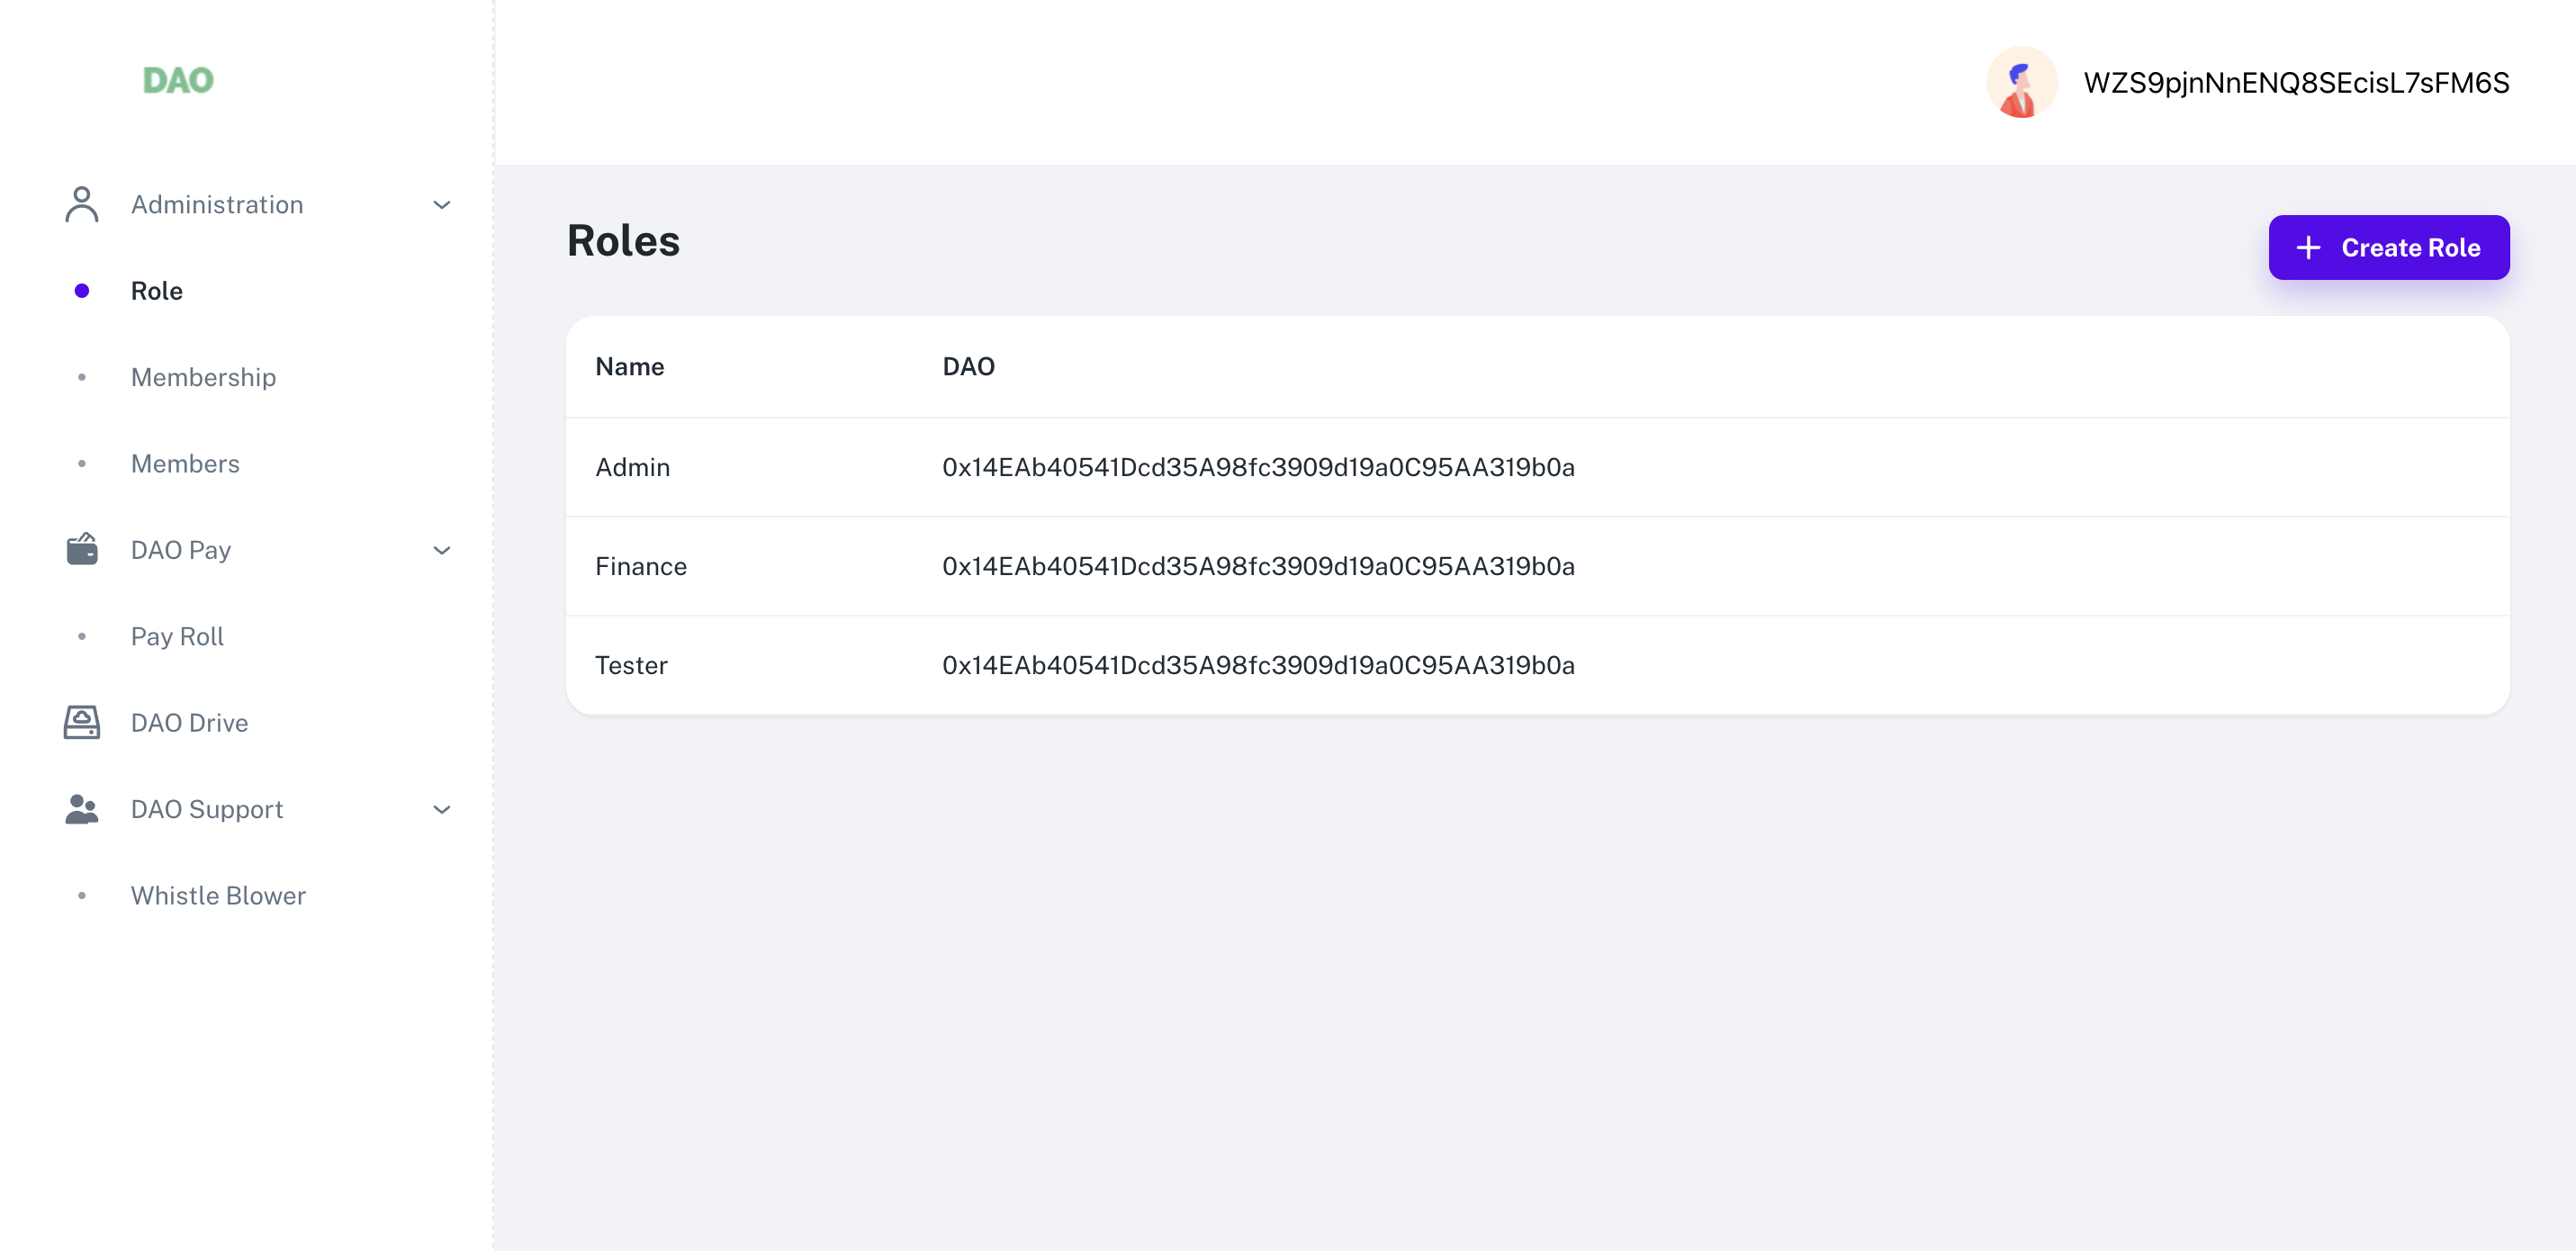Collapse the Administration section
This screenshot has width=2576, height=1251.
pos(441,204)
